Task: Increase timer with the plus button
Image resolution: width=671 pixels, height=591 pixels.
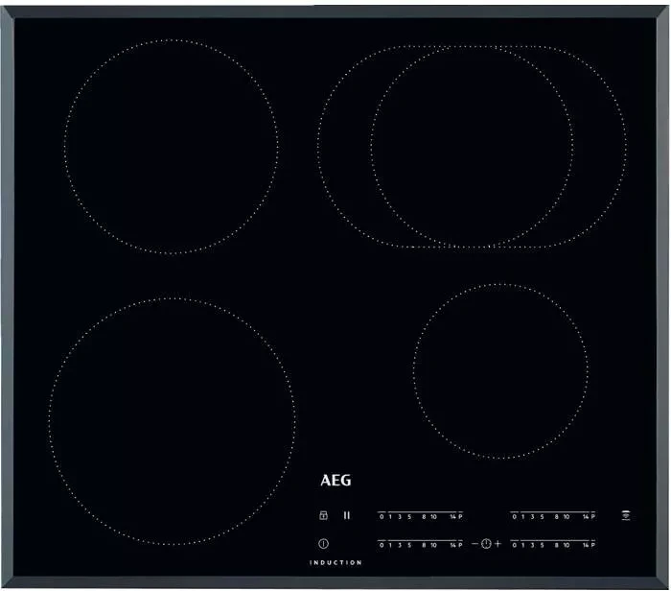Action: click(x=498, y=544)
